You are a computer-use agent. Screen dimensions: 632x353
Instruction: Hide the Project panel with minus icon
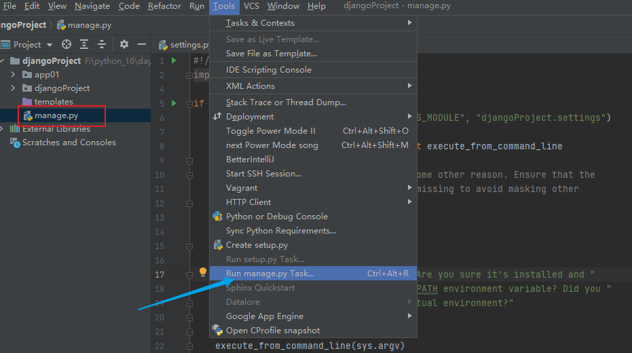141,44
